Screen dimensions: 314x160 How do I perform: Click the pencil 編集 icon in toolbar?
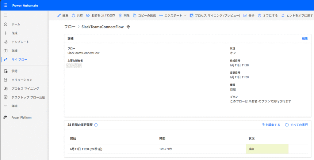(59, 15)
